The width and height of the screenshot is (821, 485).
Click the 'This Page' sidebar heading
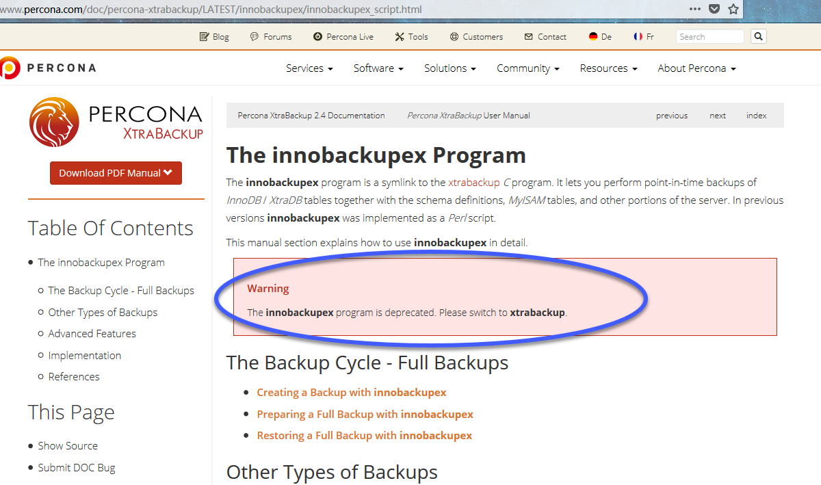(x=71, y=412)
